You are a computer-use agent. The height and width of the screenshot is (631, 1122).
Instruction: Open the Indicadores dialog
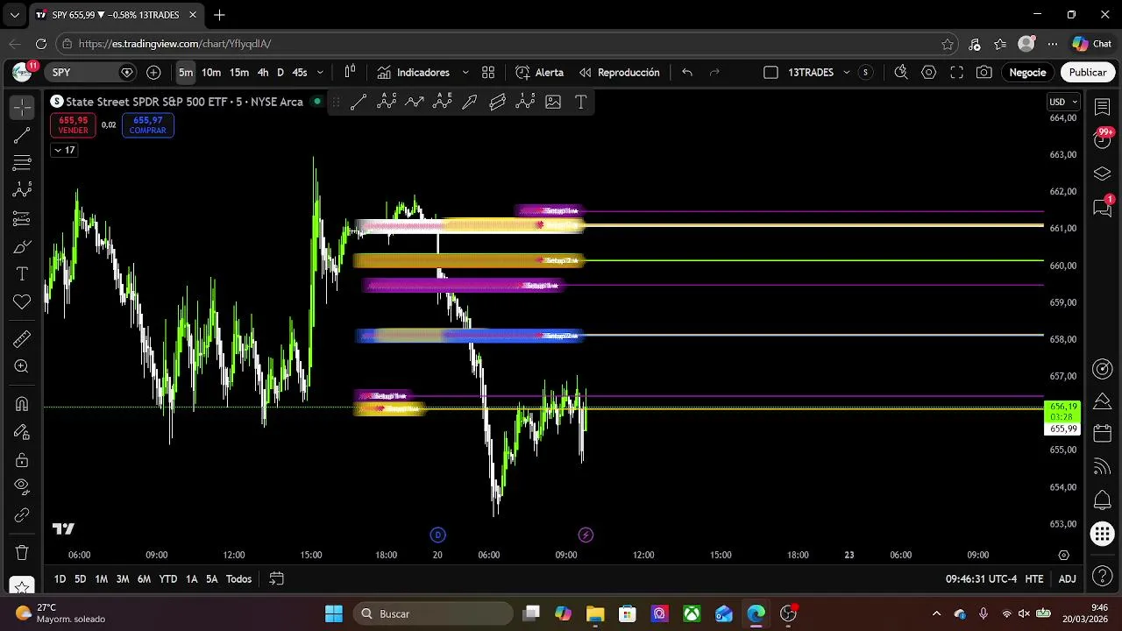point(414,73)
